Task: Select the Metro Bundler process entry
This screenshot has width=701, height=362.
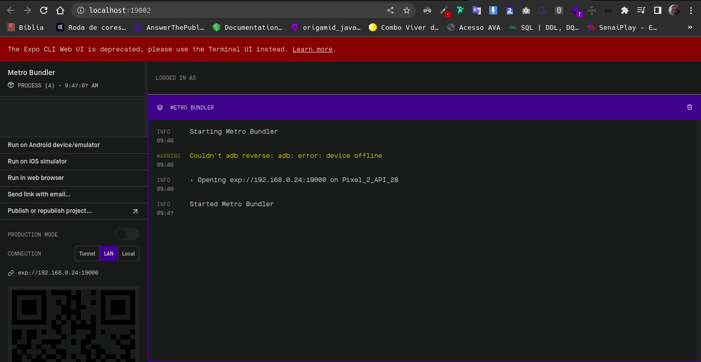Action: [x=72, y=79]
